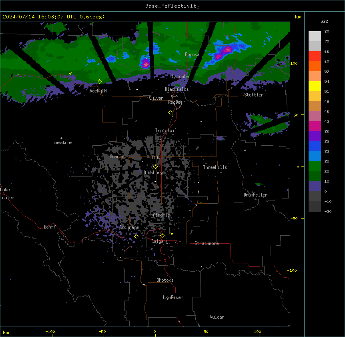Click the Limestone label
Screen dimensions: 345x337
(x=61, y=142)
